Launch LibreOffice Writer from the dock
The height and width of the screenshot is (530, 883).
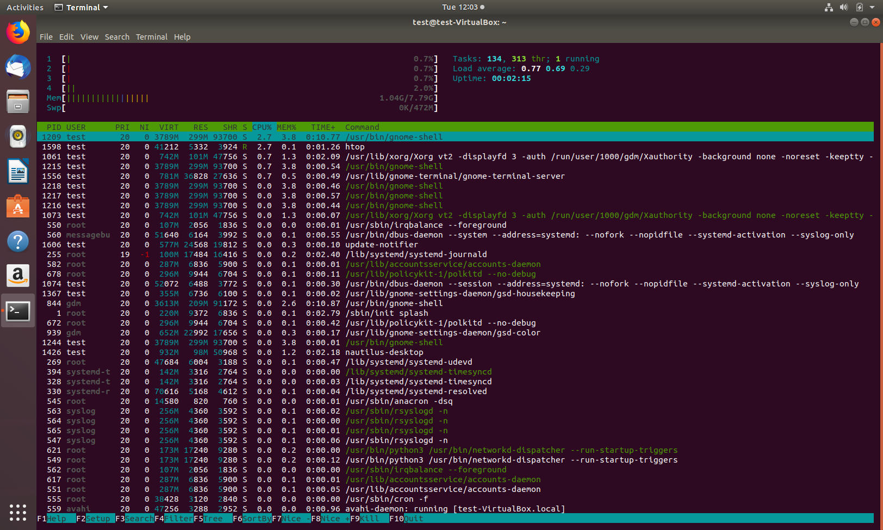point(18,171)
